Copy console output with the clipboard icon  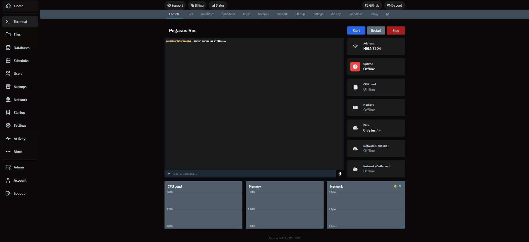(x=340, y=174)
